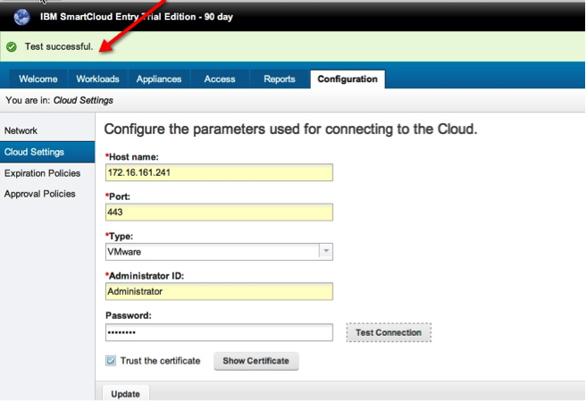Click the Configuration tab

[347, 79]
